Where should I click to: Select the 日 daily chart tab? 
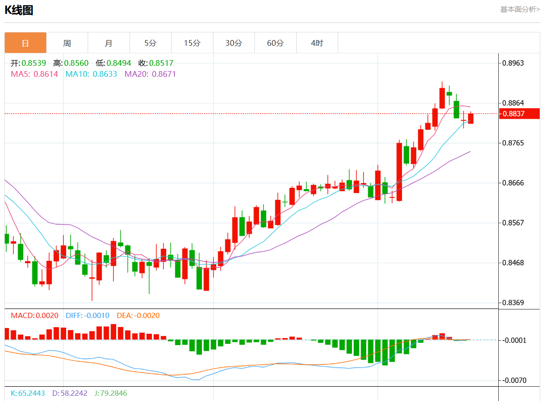[x=26, y=43]
